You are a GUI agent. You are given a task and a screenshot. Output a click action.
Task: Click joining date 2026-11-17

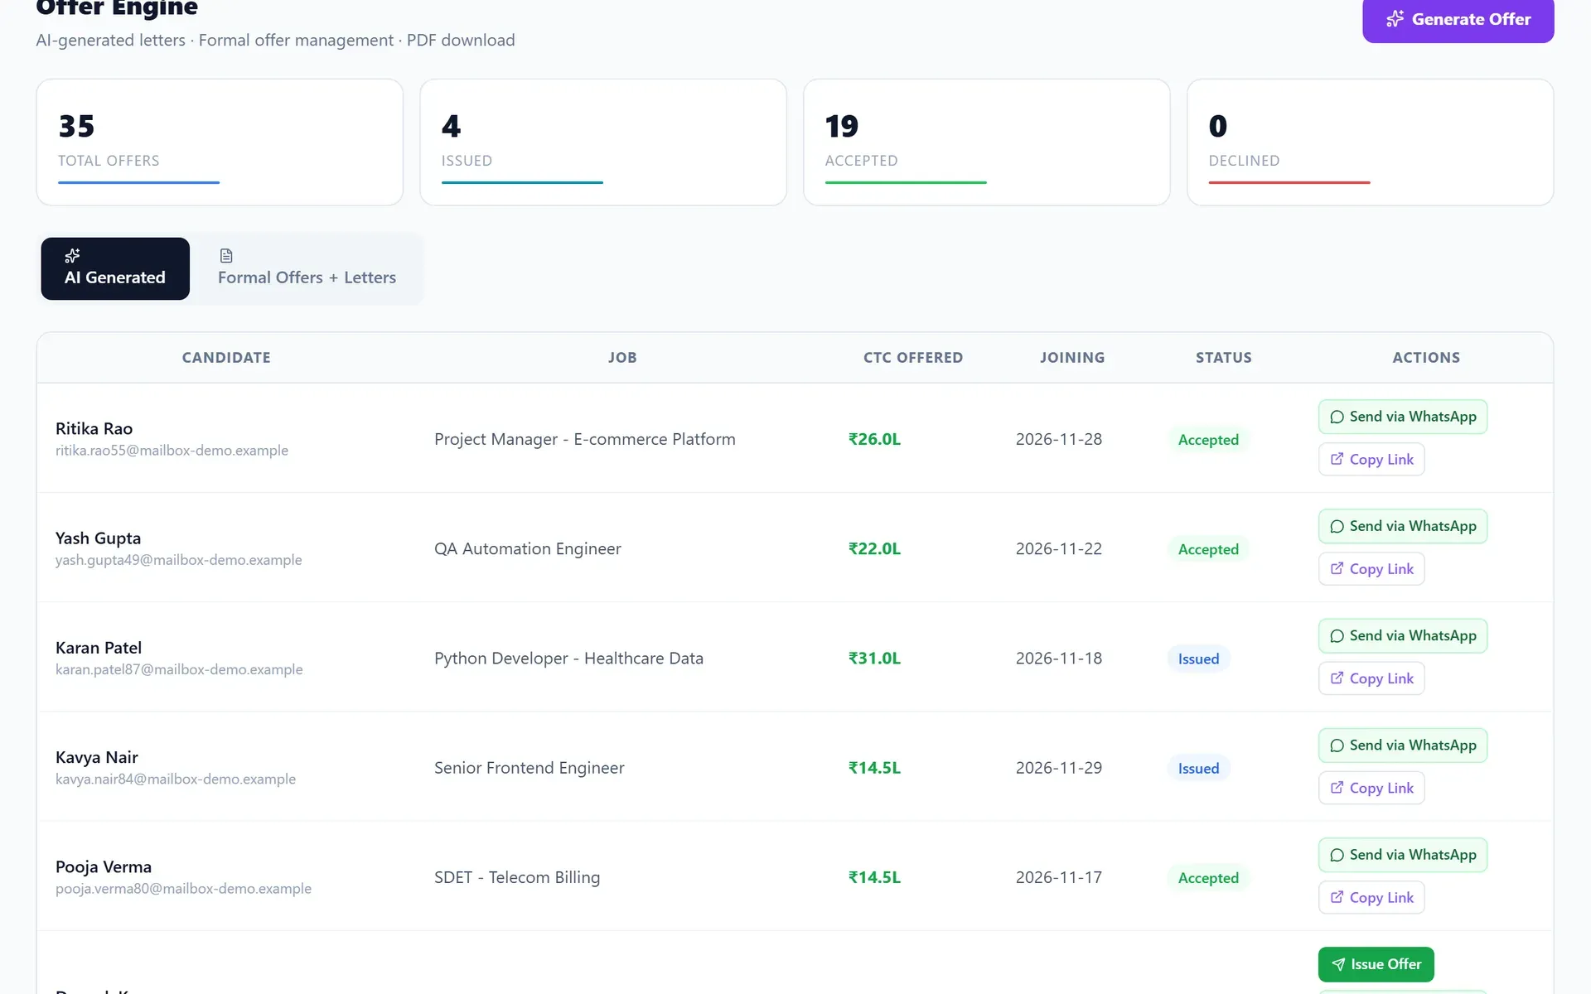[x=1059, y=877]
